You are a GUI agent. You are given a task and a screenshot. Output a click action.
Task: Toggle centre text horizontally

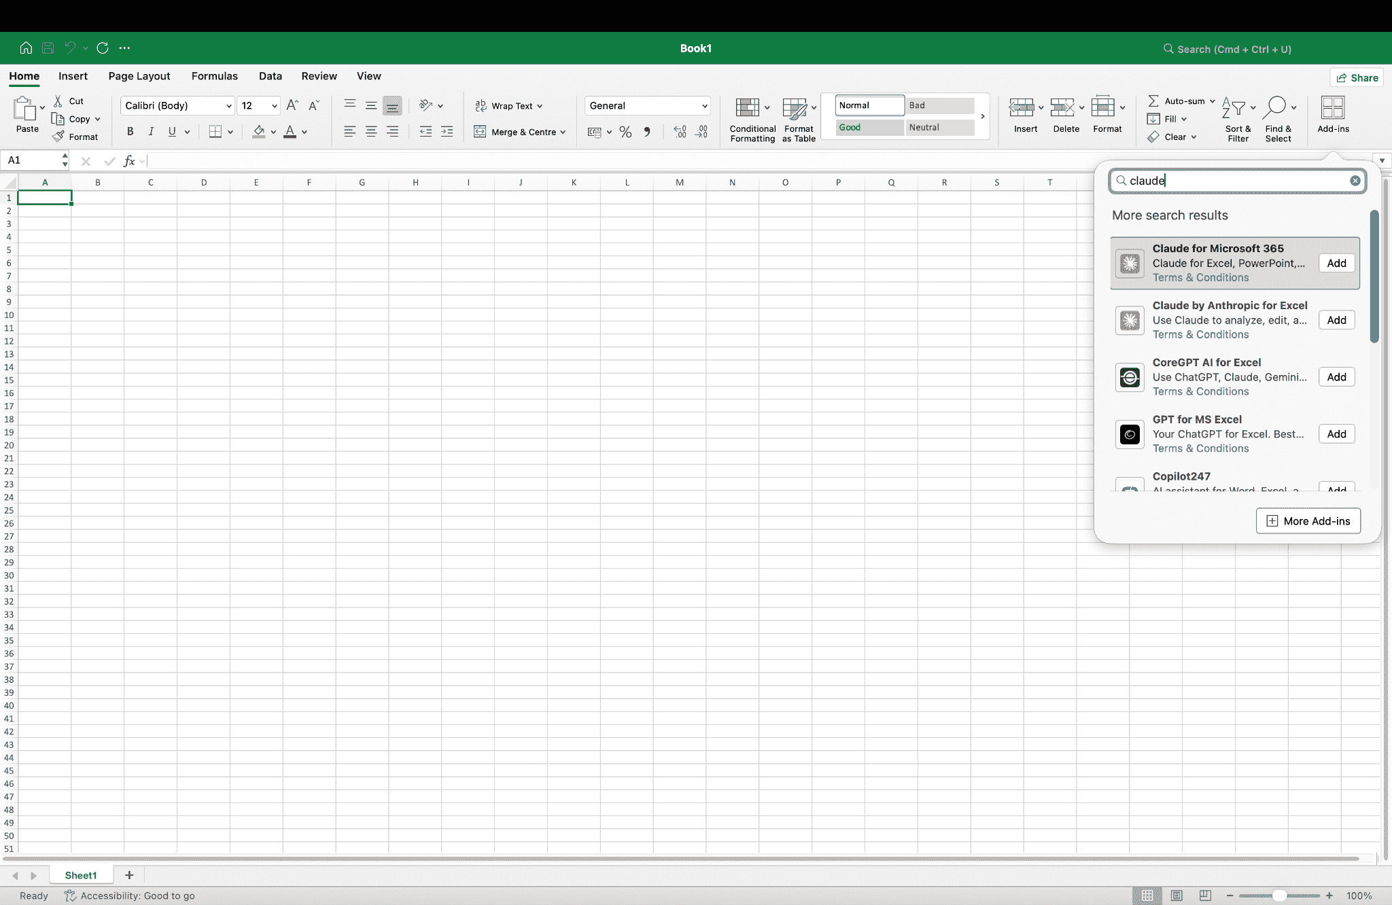click(371, 132)
